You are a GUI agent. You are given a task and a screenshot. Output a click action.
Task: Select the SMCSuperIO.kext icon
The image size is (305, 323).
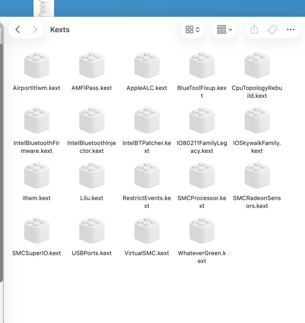pos(37,230)
